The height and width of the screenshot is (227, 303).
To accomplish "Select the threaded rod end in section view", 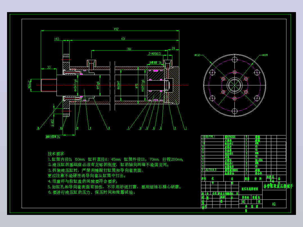I will coord(49,85).
